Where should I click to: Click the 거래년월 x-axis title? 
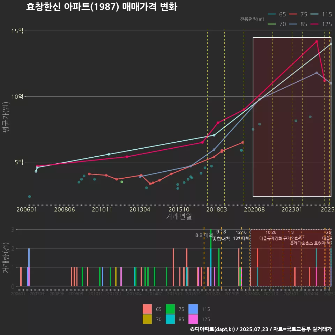pyautogui.click(x=179, y=216)
